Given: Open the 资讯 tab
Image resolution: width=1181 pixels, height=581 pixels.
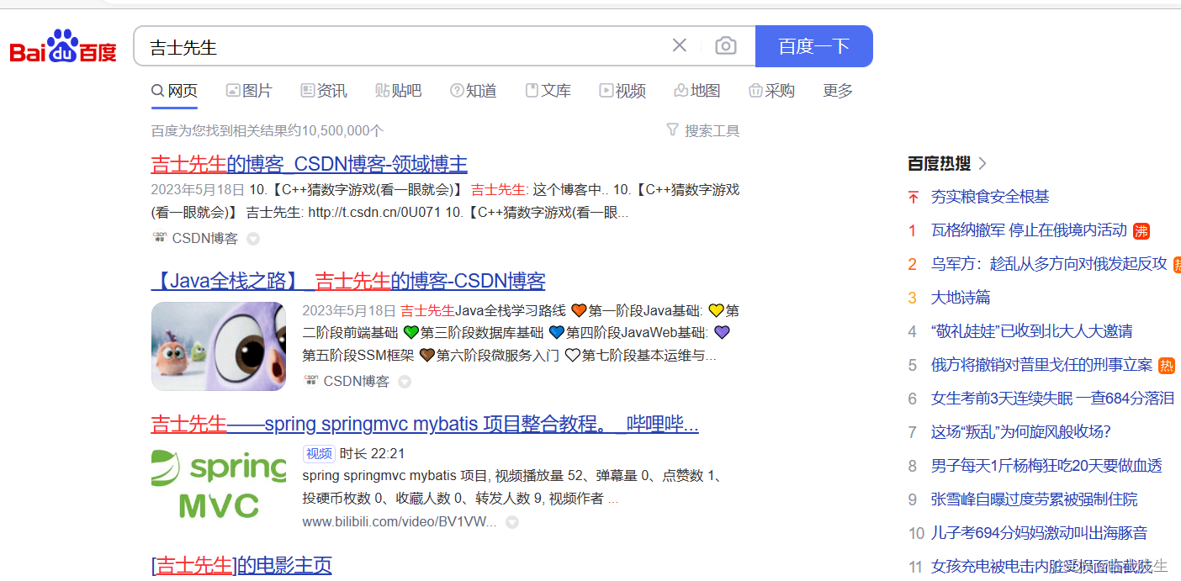Looking at the screenshot, I should tap(324, 91).
